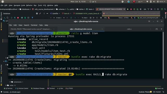This screenshot has height=94, width=167.
Task: Import data with the blue upload icon
Action: [135, 18]
